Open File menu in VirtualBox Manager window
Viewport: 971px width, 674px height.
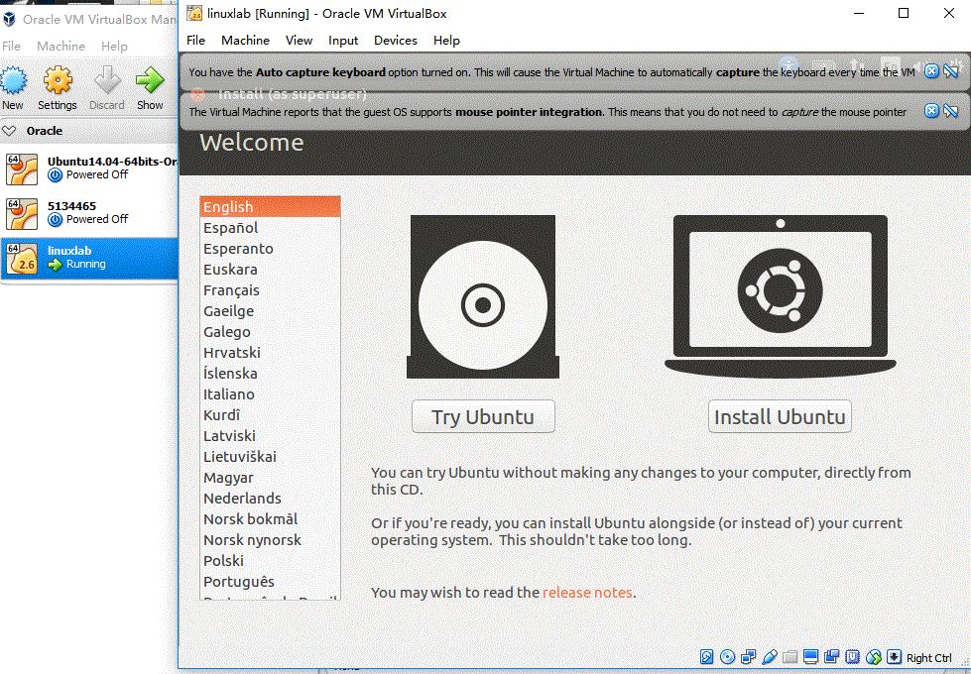click(11, 47)
